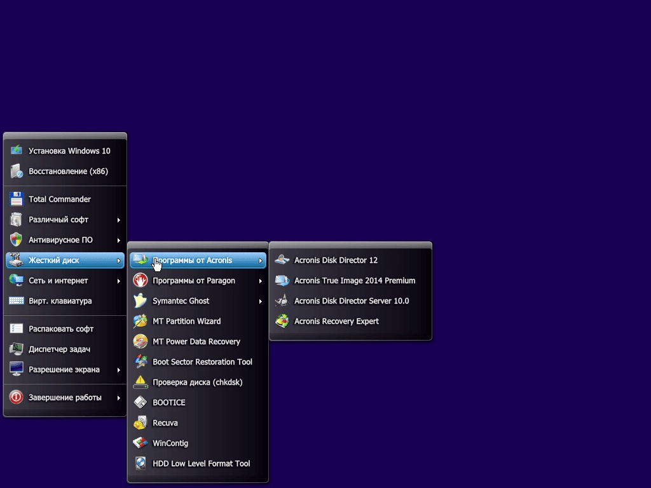Select Восстановление (x86) entry
The image size is (651, 488).
(65, 171)
